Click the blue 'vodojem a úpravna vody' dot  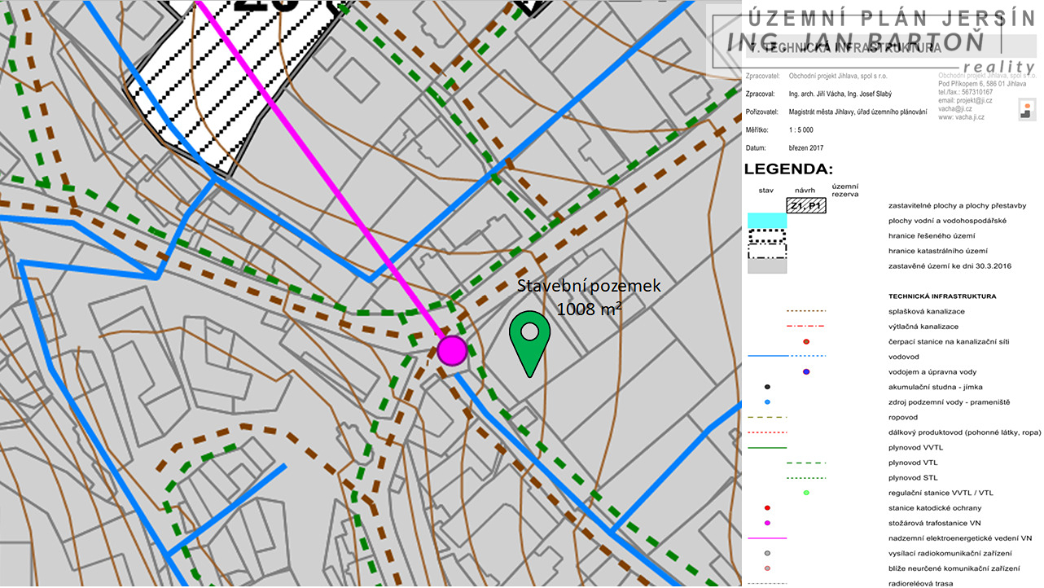805,372
